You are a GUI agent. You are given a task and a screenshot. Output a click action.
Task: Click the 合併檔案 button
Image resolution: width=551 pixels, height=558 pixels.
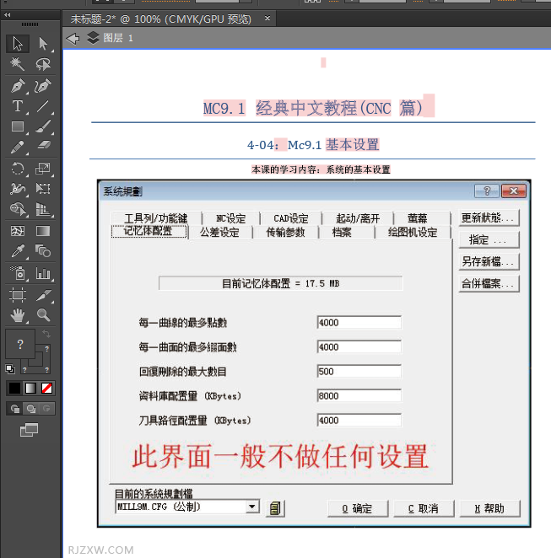(489, 284)
